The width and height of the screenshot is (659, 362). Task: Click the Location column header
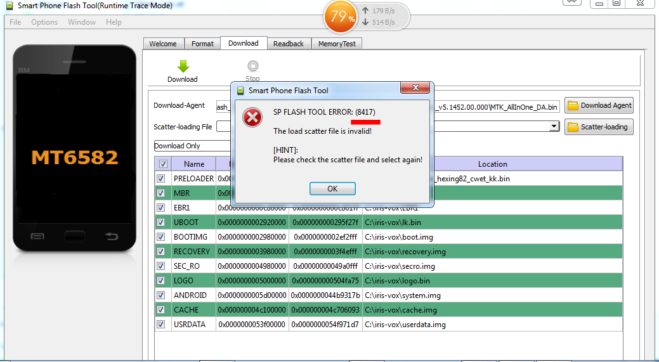point(493,164)
